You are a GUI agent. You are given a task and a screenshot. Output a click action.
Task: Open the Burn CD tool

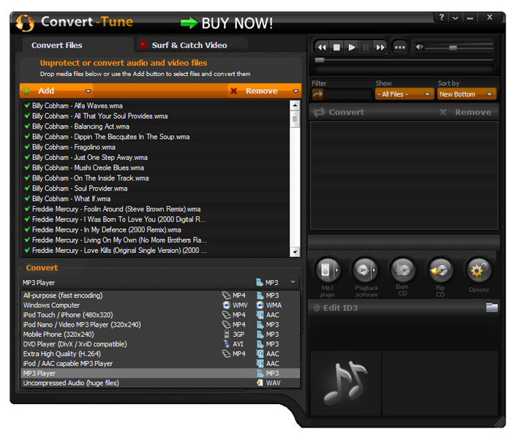tap(402, 270)
